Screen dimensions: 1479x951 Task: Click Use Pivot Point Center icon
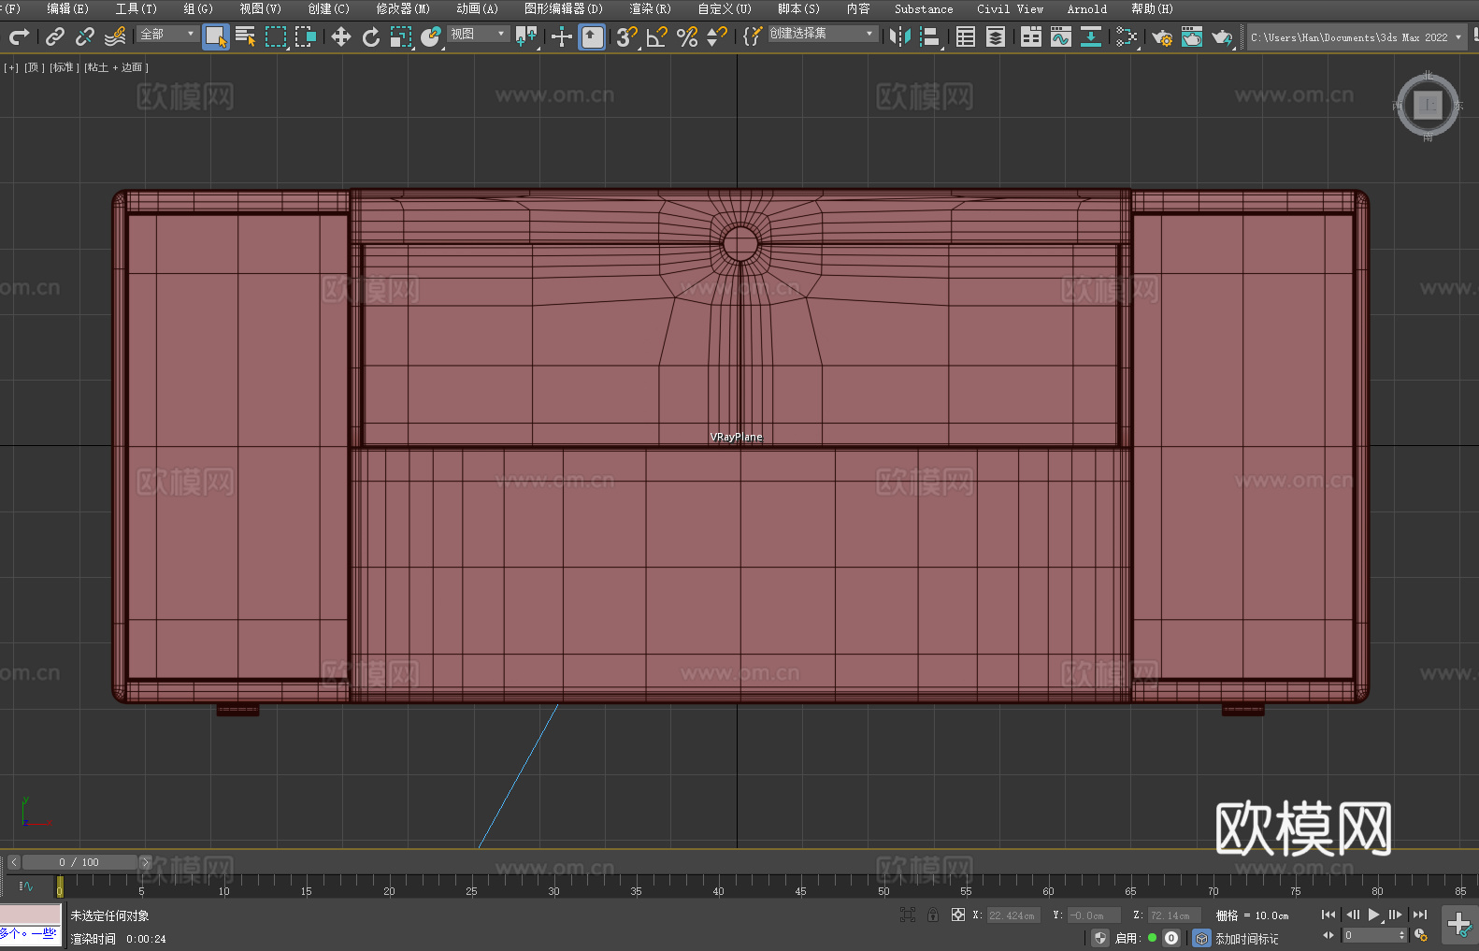[526, 36]
